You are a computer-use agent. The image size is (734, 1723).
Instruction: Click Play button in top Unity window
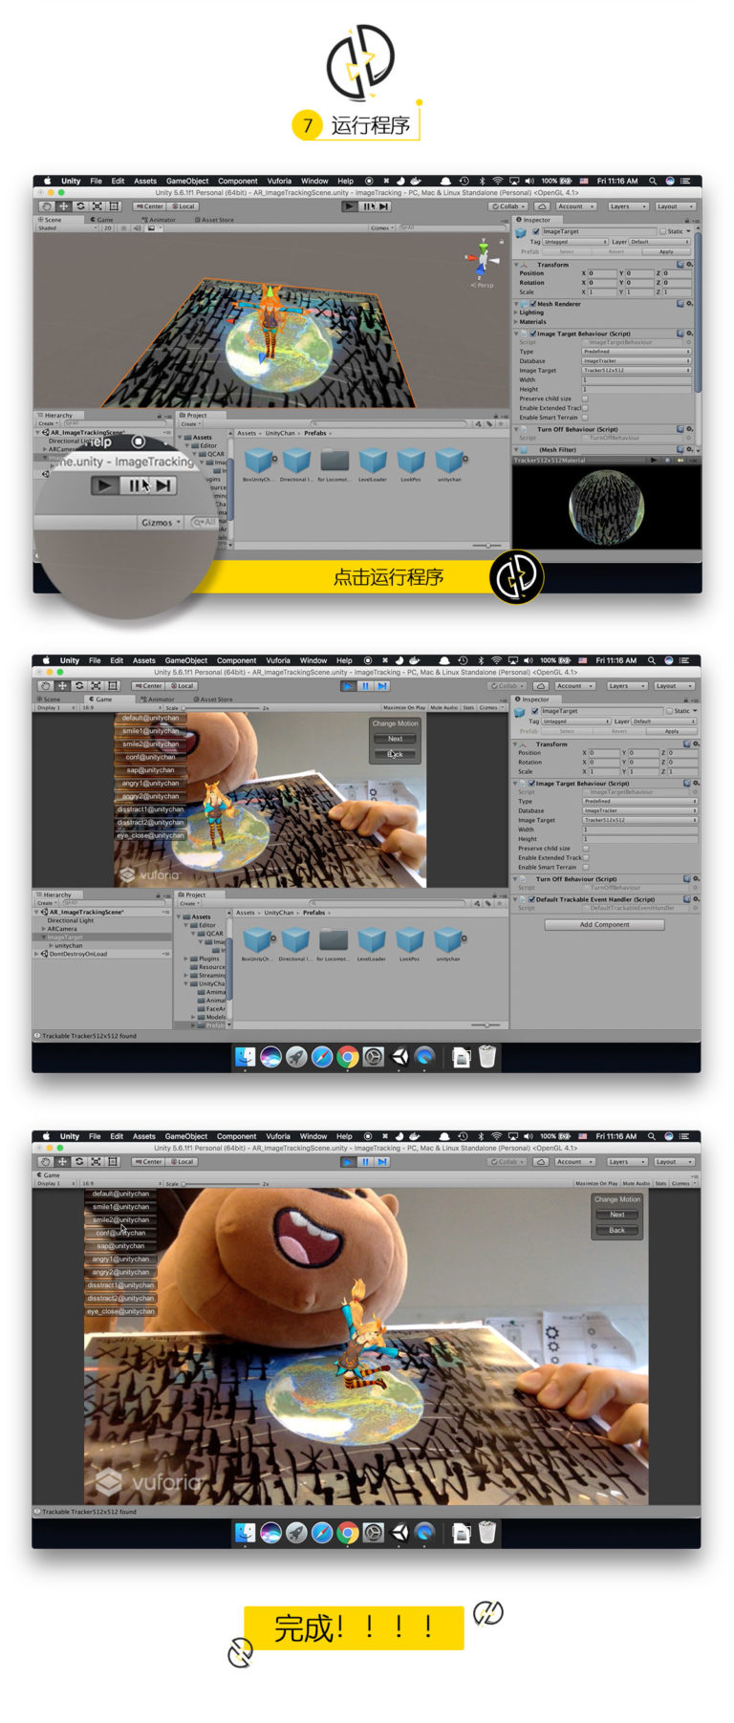point(350,205)
